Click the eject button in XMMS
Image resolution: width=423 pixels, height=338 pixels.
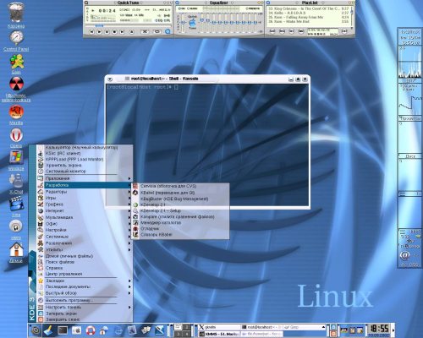131,32
